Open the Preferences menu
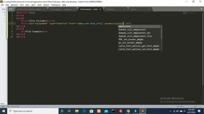This screenshot has height=114, width=204. point(56,5)
